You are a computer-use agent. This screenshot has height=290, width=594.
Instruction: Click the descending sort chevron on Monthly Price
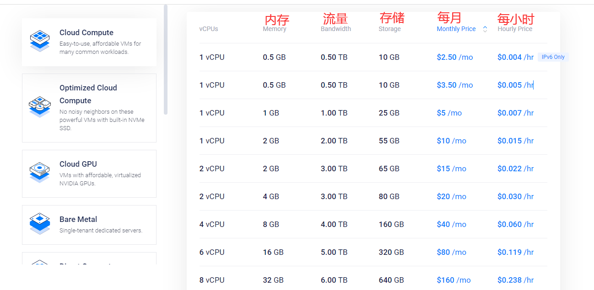pos(485,30)
